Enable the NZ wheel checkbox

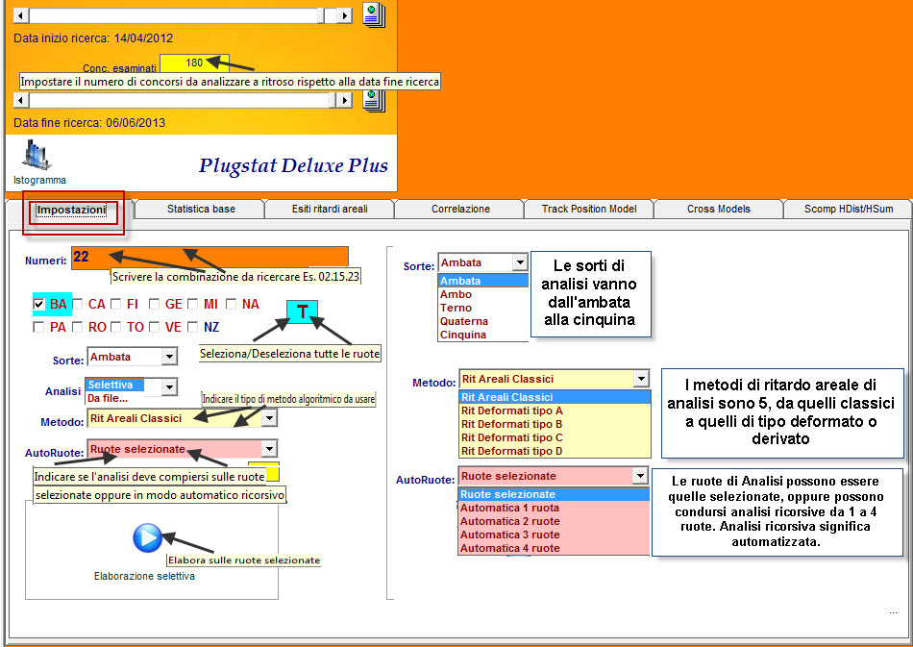[x=193, y=327]
